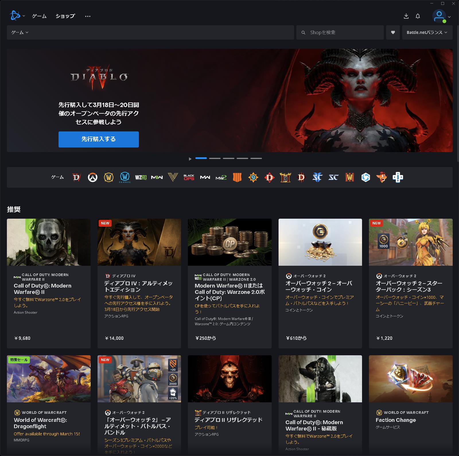Click the ￥9,680 price text

[x=22, y=338]
